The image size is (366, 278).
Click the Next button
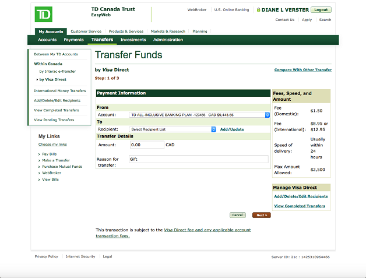click(x=262, y=215)
